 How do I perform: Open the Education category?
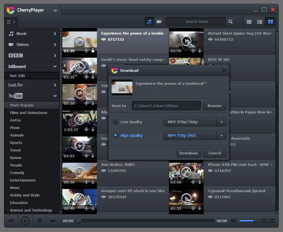[x=19, y=203]
